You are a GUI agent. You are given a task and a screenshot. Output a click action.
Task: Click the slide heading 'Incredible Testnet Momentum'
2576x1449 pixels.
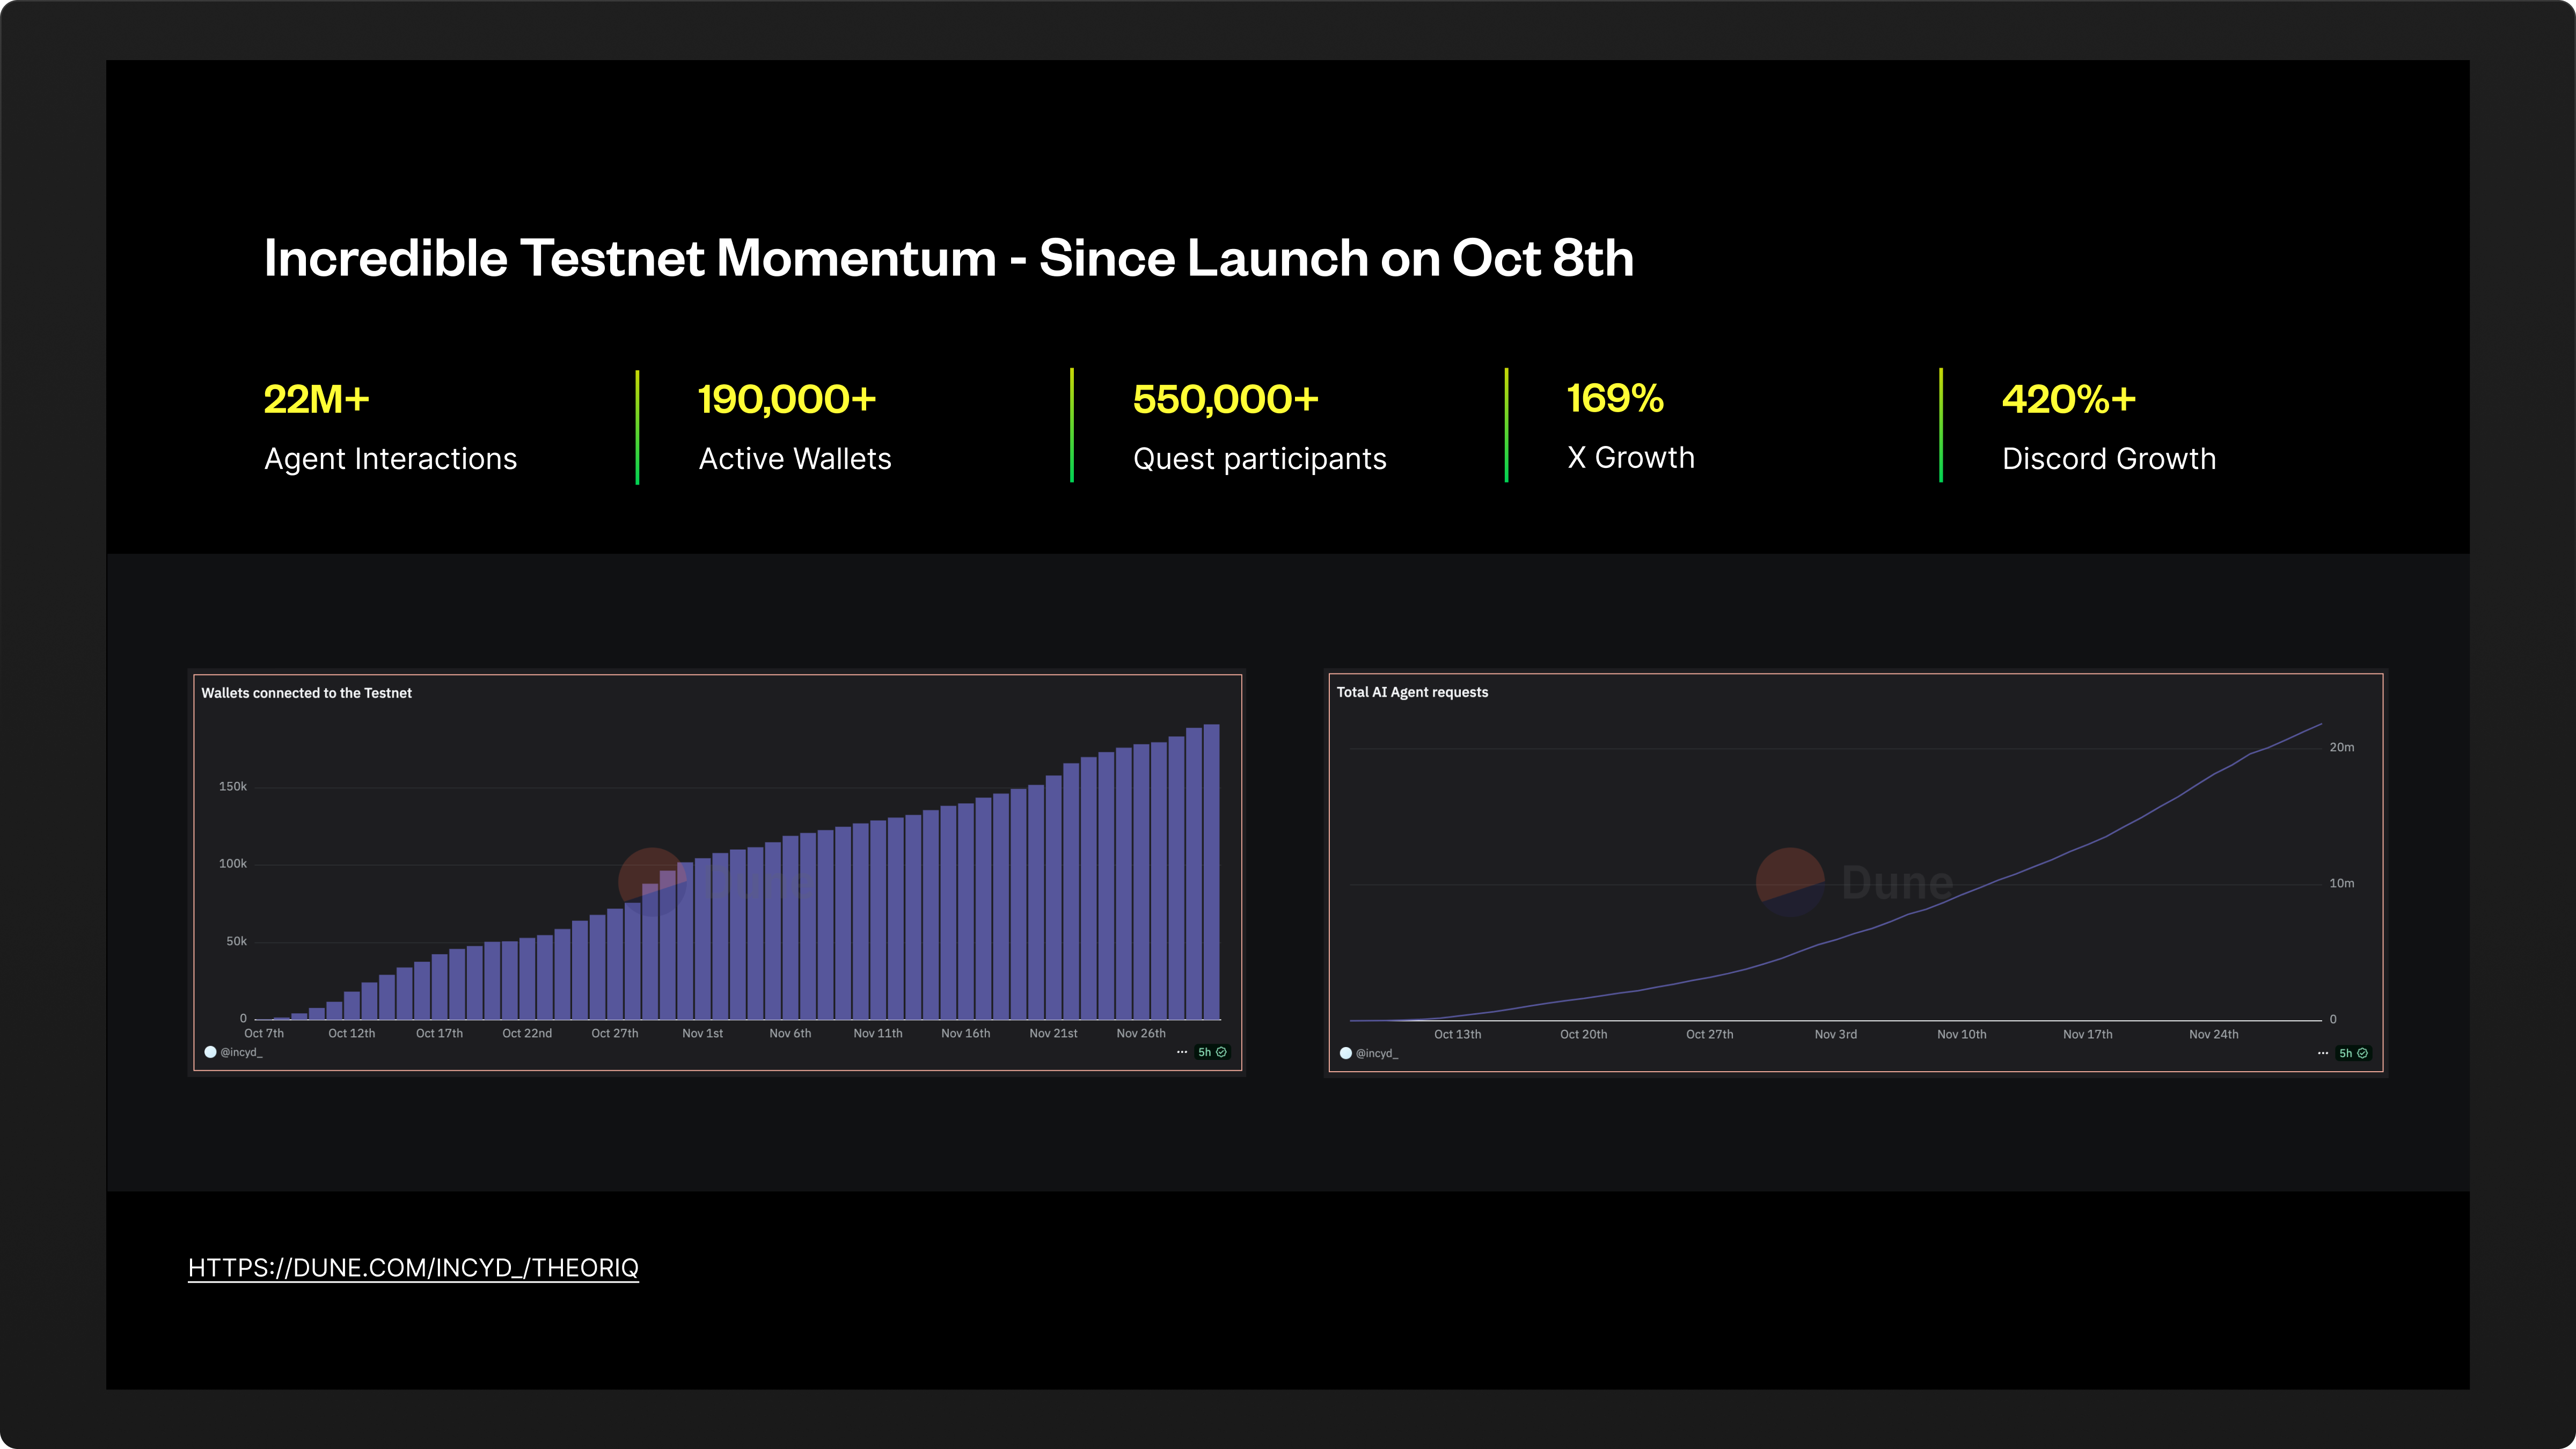click(x=630, y=258)
